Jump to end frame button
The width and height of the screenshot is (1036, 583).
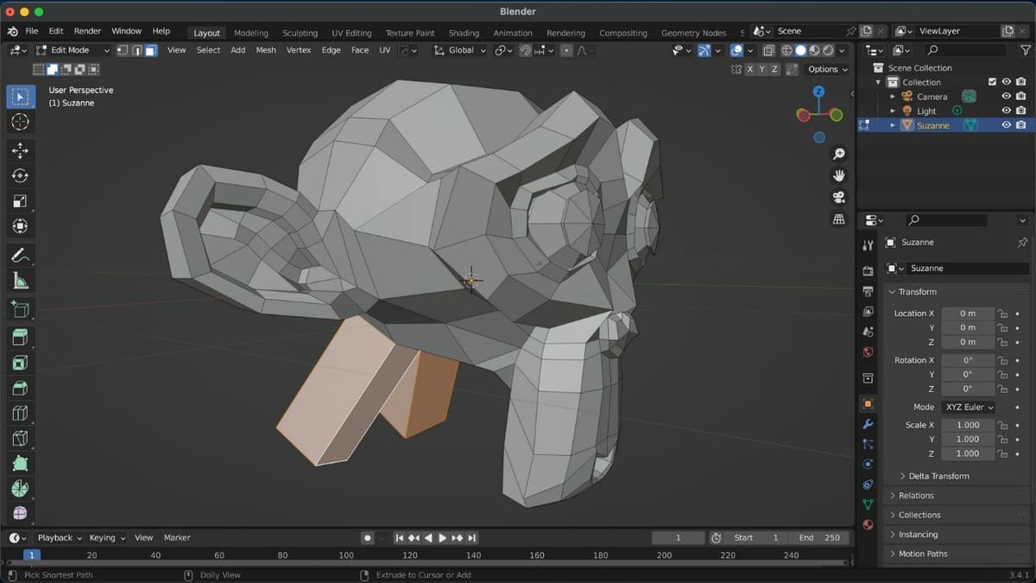pos(472,537)
